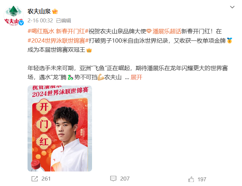Click the repost share icon
Screen dimensions: 242x186
tap(34, 179)
